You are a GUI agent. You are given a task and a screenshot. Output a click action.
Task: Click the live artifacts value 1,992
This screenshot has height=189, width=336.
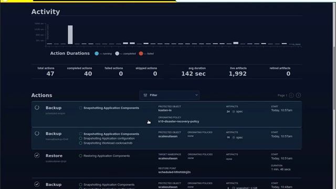238,73
